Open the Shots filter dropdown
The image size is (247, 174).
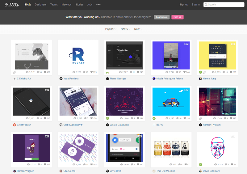(125, 29)
